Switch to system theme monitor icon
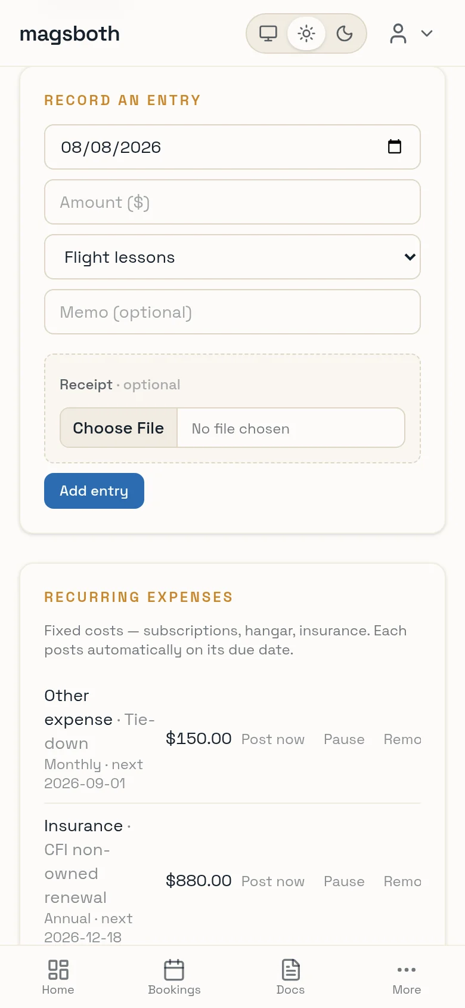 coord(268,33)
